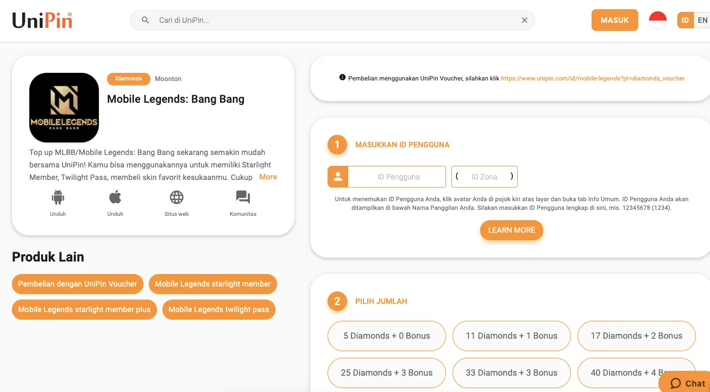710x392 pixels.
Task: Click the Apple Unduh download icon
Action: 115,197
